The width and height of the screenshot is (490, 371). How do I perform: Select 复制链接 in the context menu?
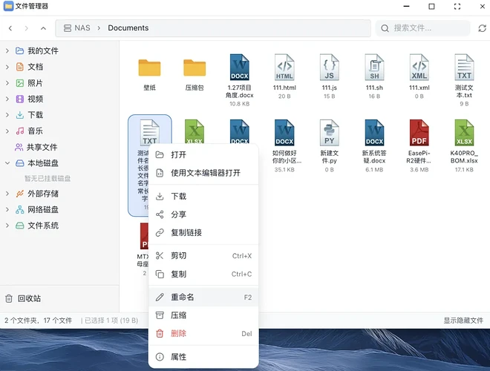186,232
